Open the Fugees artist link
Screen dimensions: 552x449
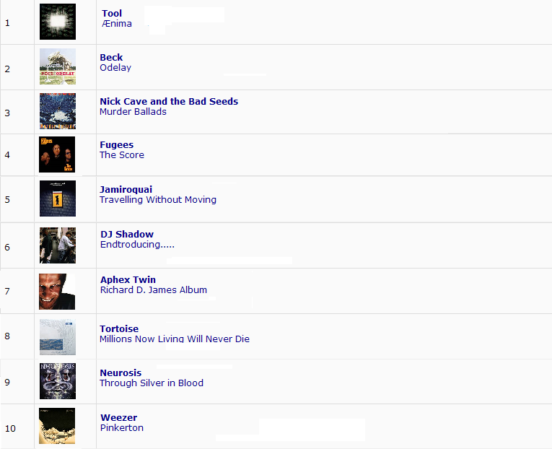coord(116,145)
